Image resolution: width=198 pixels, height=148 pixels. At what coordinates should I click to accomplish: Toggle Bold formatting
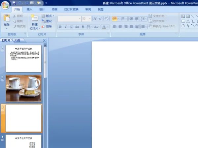(60, 27)
